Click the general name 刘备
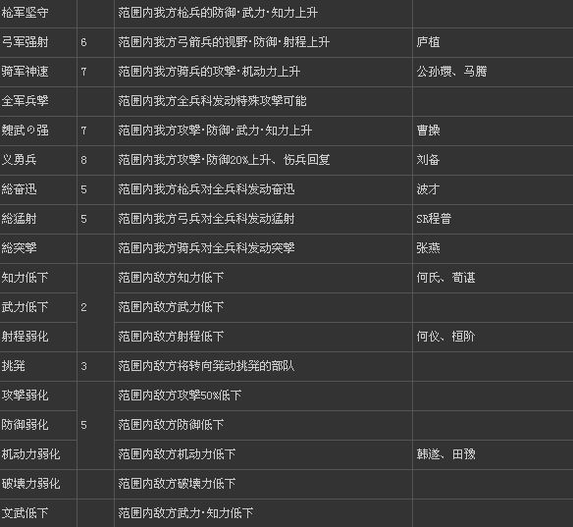Viewport: 573px width, 527px height. [x=429, y=160]
